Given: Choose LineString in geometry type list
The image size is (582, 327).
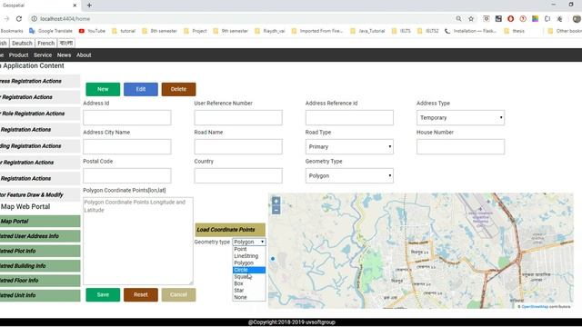Looking at the screenshot, I should tap(249, 256).
